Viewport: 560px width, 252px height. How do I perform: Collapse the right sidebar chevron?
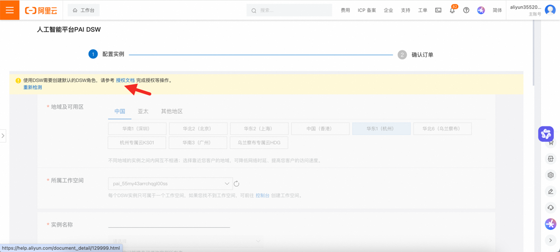pyautogui.click(x=550, y=240)
